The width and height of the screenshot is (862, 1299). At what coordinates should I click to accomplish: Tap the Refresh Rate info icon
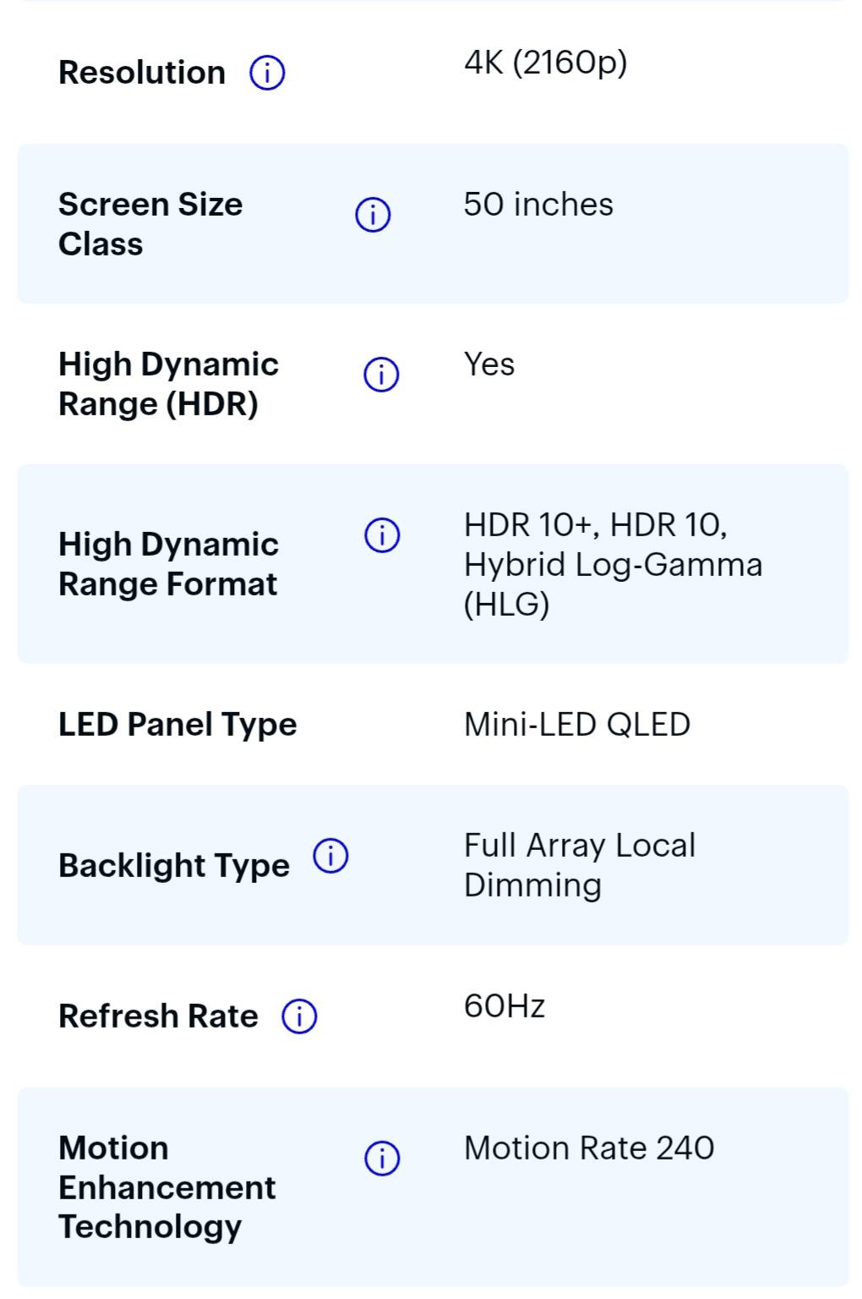click(x=299, y=1016)
